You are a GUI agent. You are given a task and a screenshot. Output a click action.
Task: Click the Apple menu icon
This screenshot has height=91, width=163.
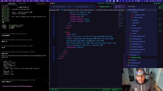click(x=2, y=1)
